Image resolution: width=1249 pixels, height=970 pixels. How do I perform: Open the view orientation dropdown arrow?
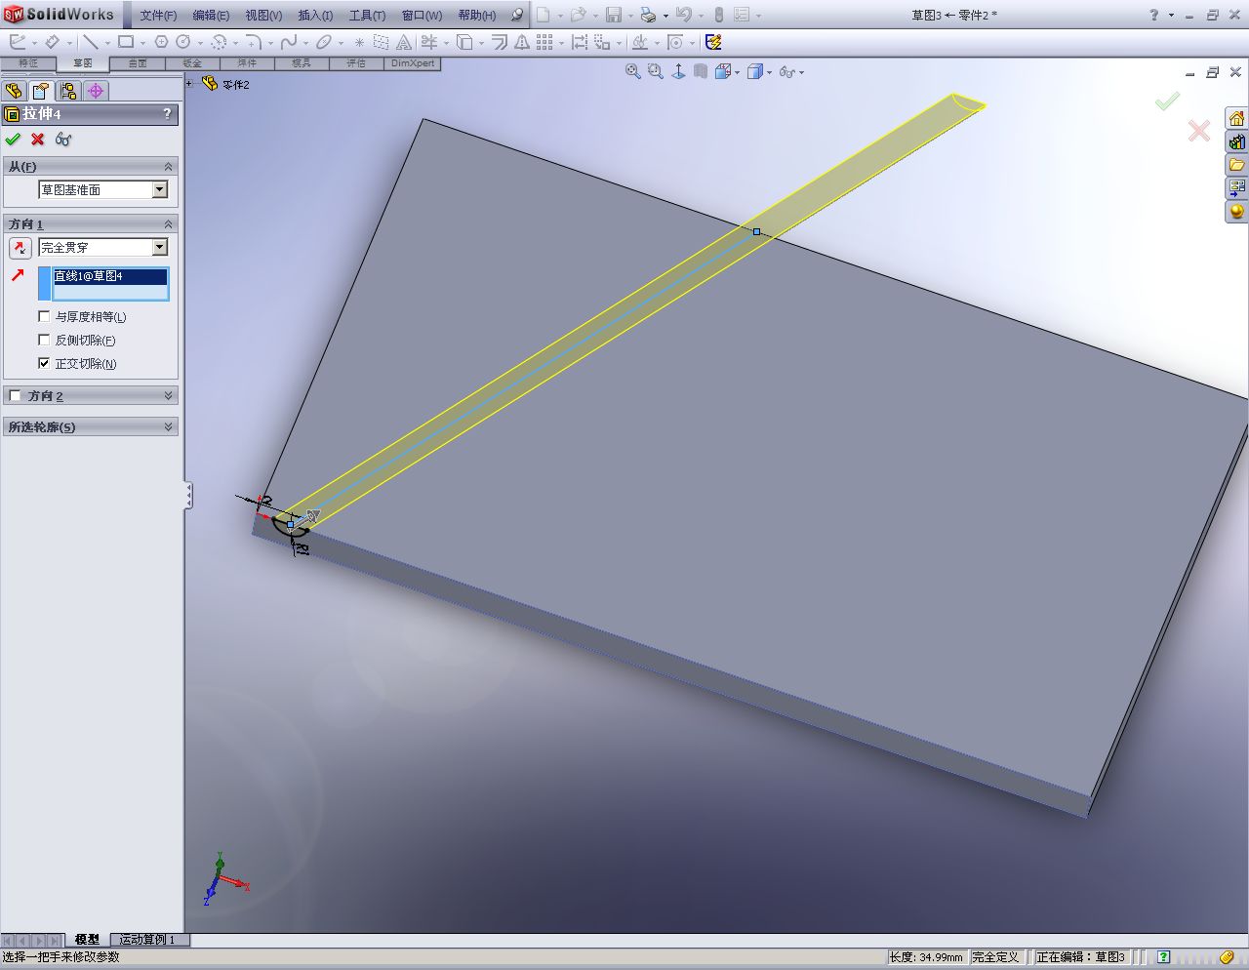pyautogui.click(x=737, y=72)
